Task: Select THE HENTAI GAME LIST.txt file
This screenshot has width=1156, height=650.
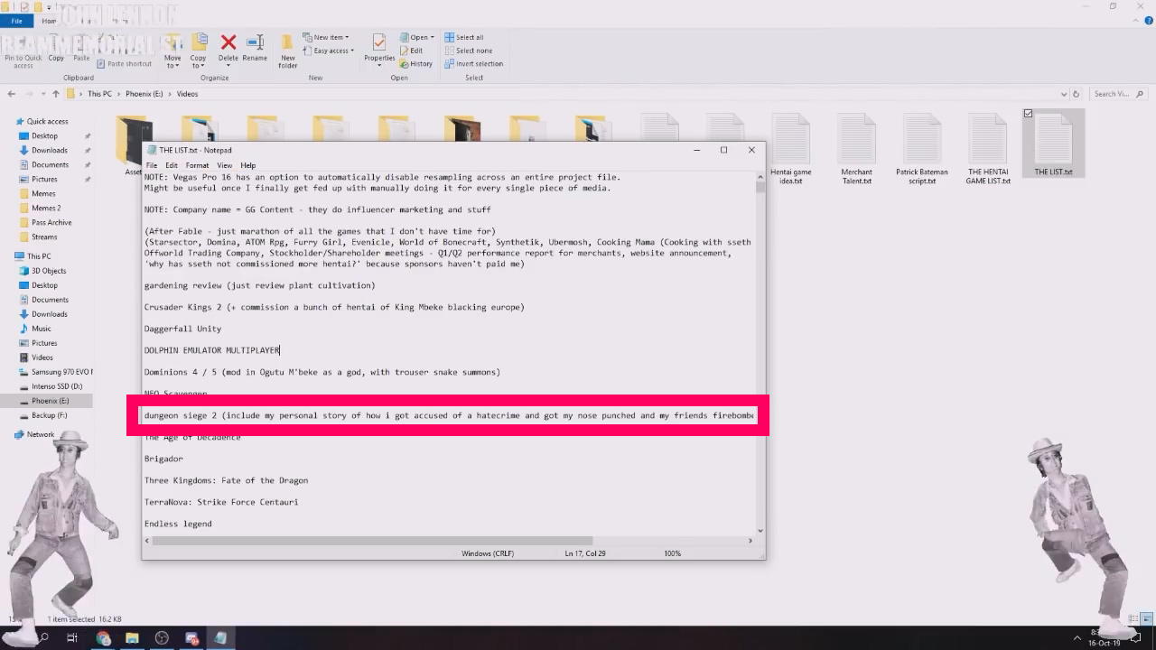Action: pyautogui.click(x=988, y=150)
